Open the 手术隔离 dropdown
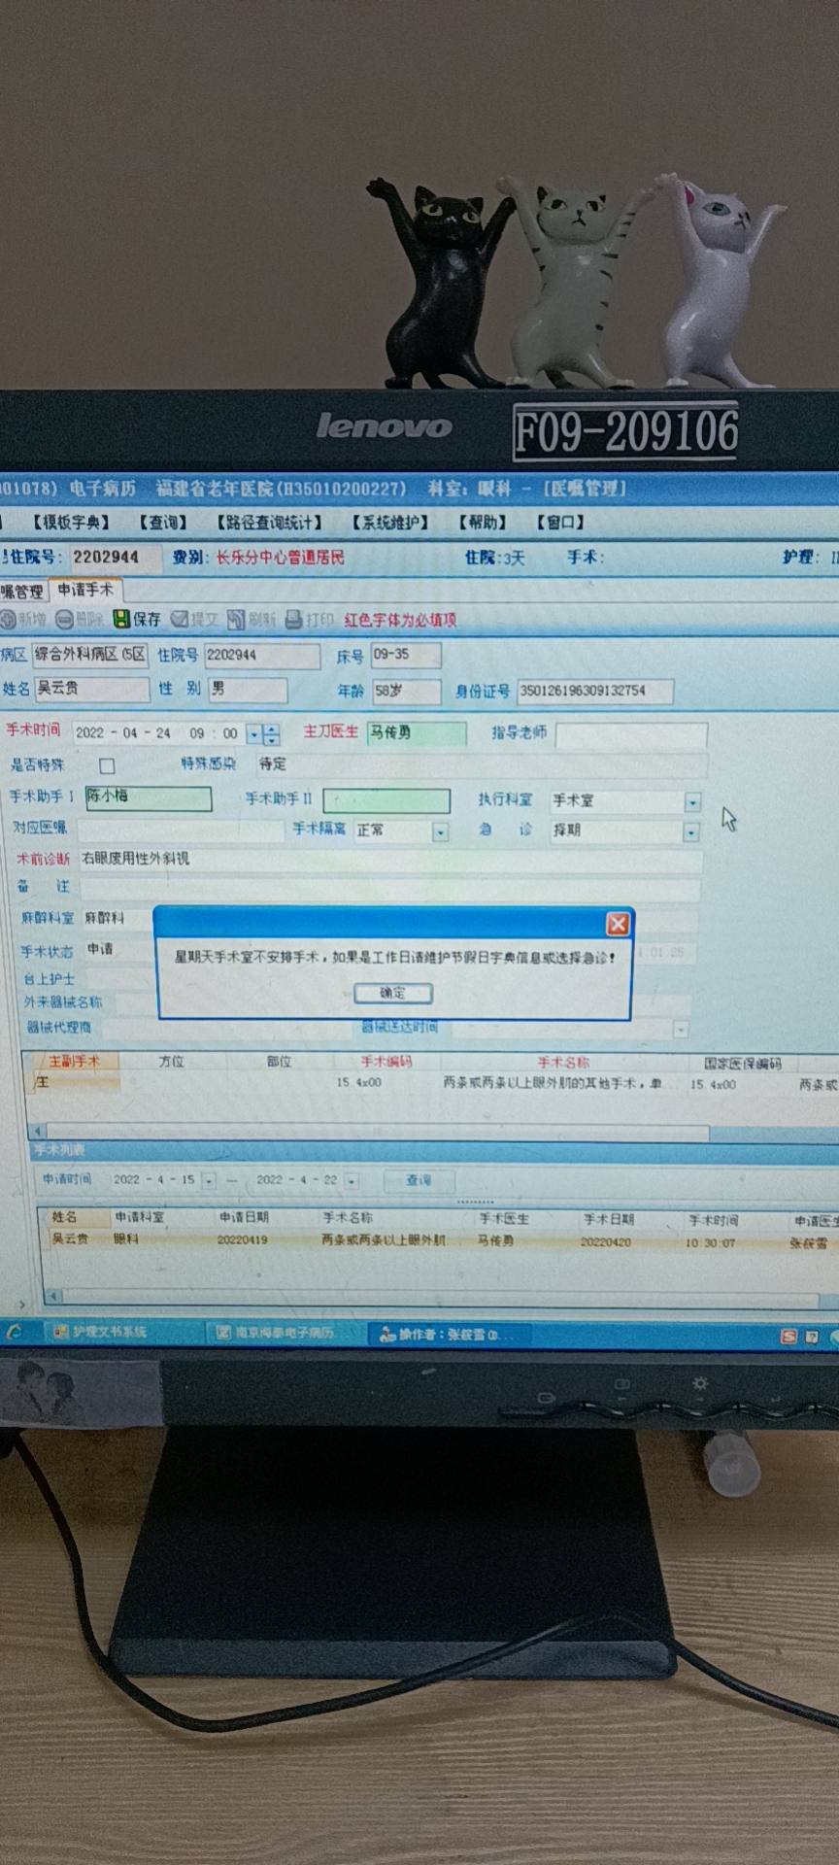 pos(440,831)
